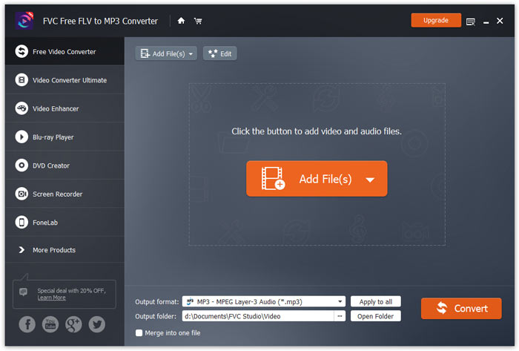Browse output folder with ellipsis button
The height and width of the screenshot is (351, 519).
tap(340, 316)
